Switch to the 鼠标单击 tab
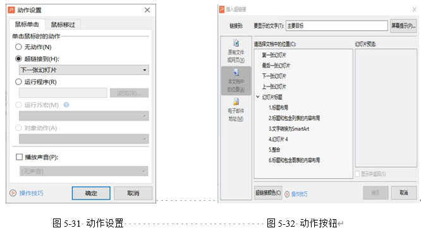Viewport: 421px width, 228px height. coord(27,25)
